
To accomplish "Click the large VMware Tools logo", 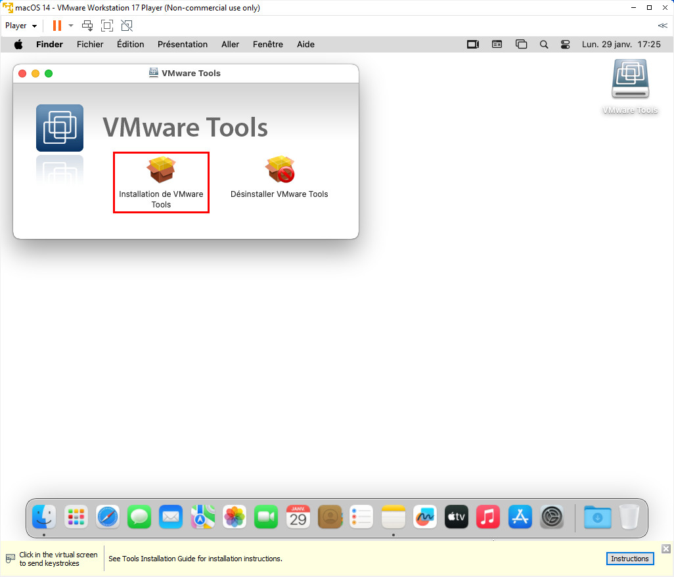I will [60, 127].
